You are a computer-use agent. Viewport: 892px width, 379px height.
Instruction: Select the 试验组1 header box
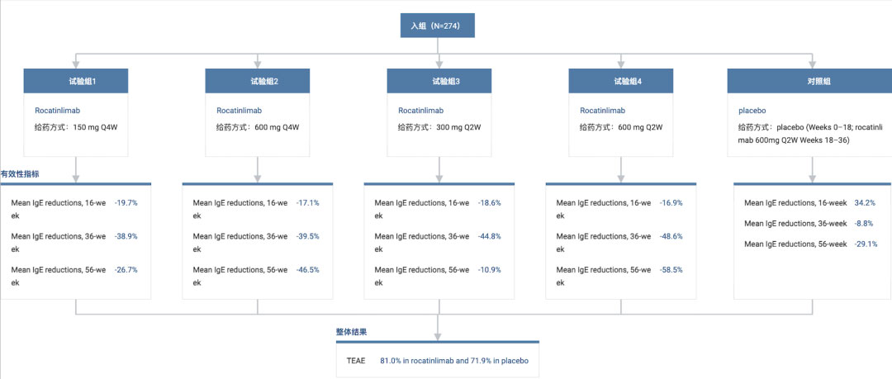tap(75, 81)
